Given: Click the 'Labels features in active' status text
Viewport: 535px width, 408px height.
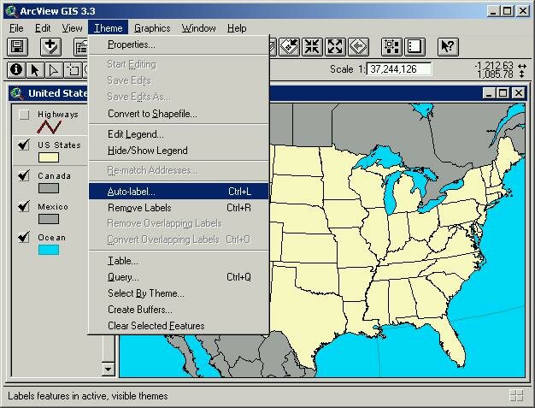Looking at the screenshot, I should pos(88,396).
